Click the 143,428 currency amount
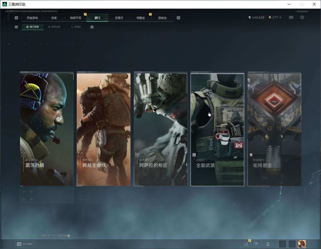 (x=258, y=18)
